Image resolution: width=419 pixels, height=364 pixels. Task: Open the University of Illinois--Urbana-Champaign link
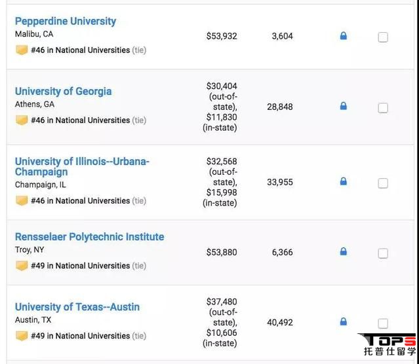pyautogui.click(x=82, y=166)
